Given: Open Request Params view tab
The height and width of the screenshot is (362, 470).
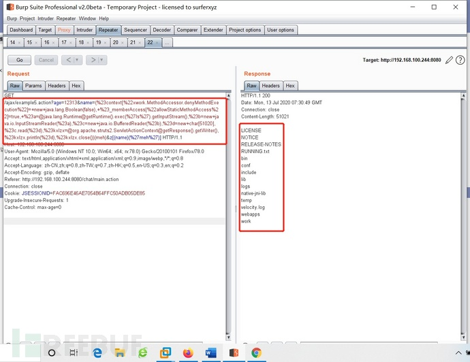Looking at the screenshot, I should 33,86.
